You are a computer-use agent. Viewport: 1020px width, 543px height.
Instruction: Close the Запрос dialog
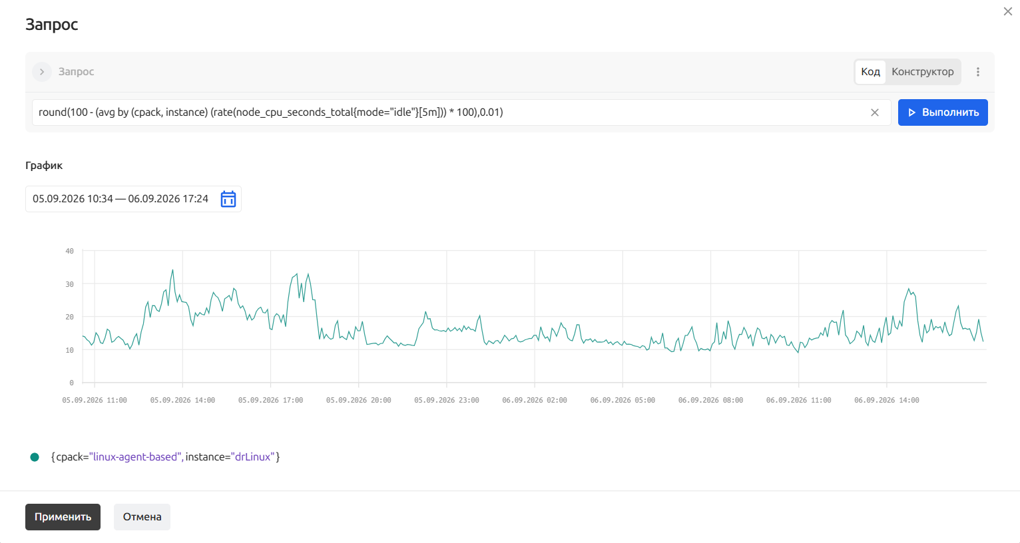click(x=1008, y=11)
